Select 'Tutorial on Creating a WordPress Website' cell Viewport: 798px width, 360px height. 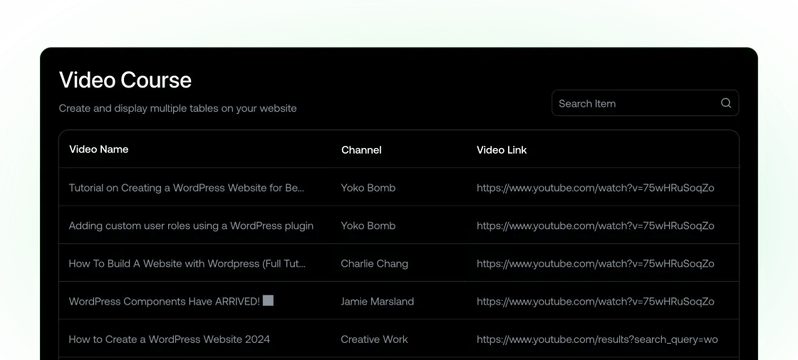click(x=186, y=188)
